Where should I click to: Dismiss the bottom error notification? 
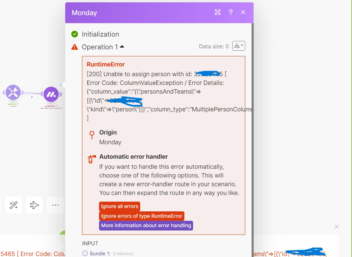(336, 226)
